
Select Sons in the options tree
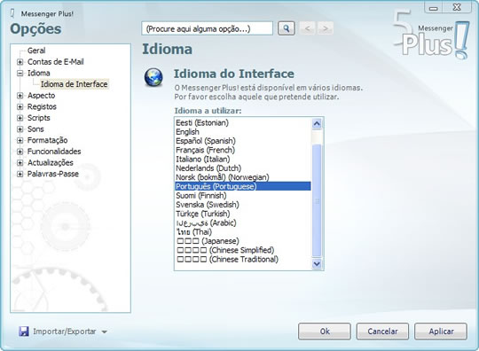[35, 129]
